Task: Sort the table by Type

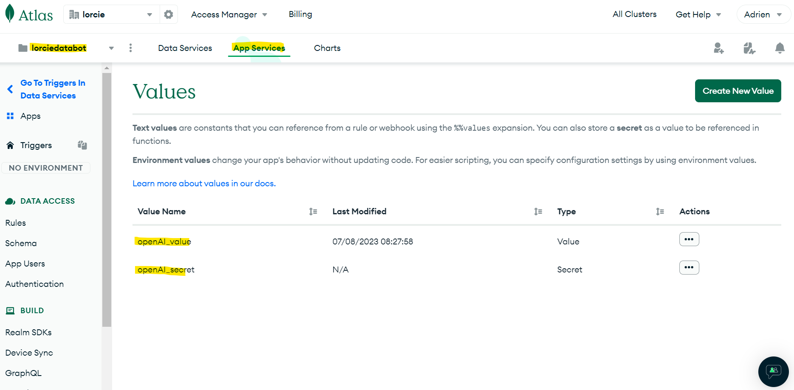Action: point(660,211)
